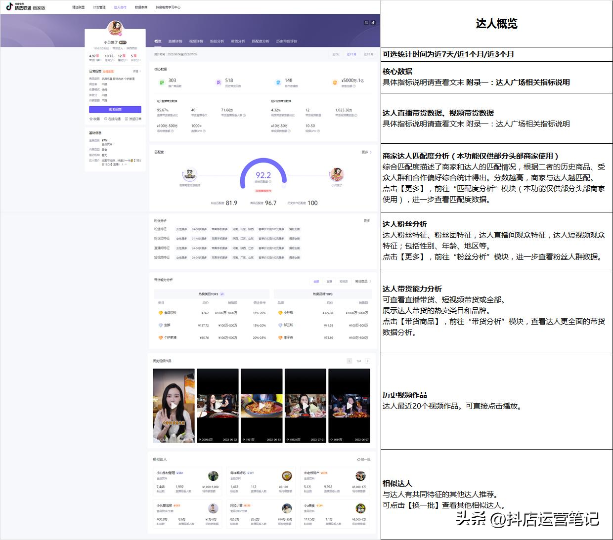Click silver diamond icon for 生鲜
Screen dimensions: 613x540
point(161,325)
